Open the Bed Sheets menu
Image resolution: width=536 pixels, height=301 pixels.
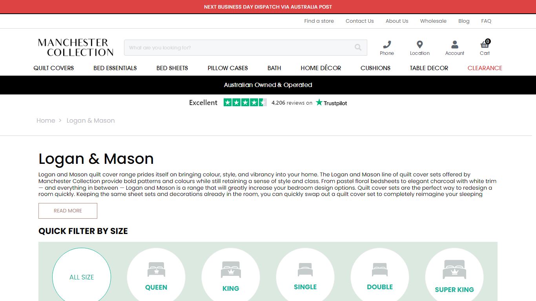172,68
